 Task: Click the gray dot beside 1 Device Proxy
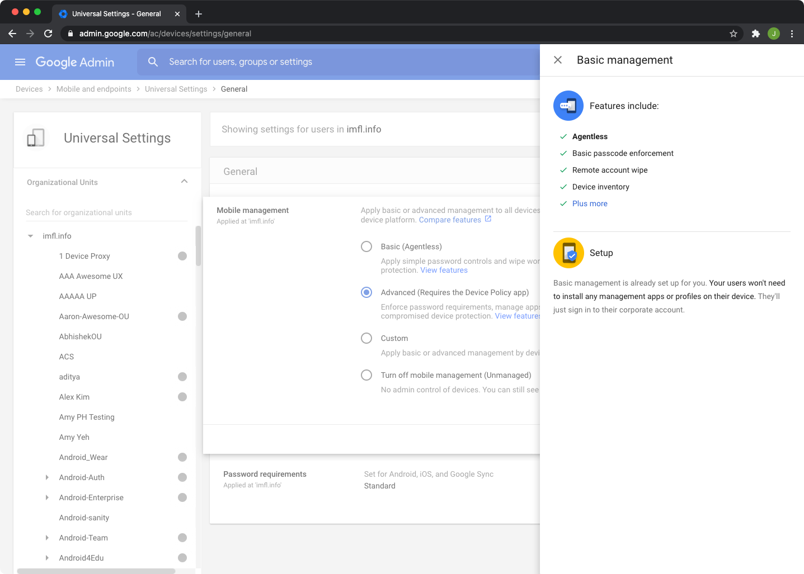pos(182,256)
